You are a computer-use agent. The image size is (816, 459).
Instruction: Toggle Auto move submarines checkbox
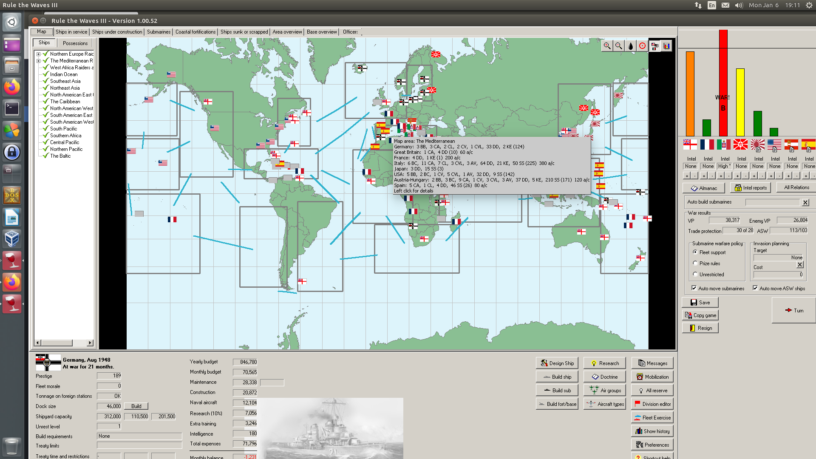click(x=694, y=288)
